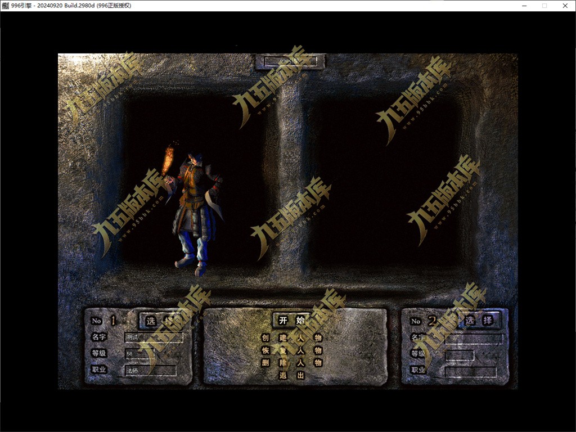
Task: Click 恢复人物 to restore a character
Action: coord(292,350)
